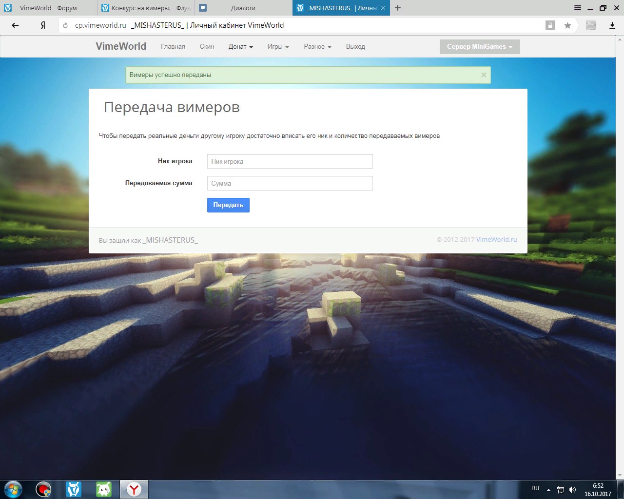Open the Скин nav item
This screenshot has height=499, width=624.
[x=207, y=47]
